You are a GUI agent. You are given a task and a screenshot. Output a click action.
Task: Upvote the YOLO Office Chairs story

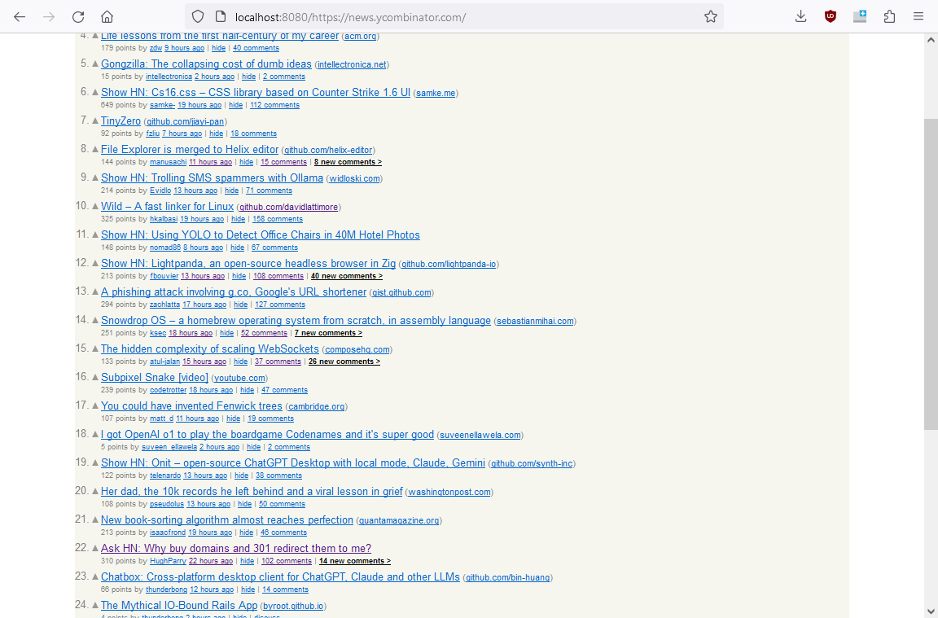[x=94, y=234]
